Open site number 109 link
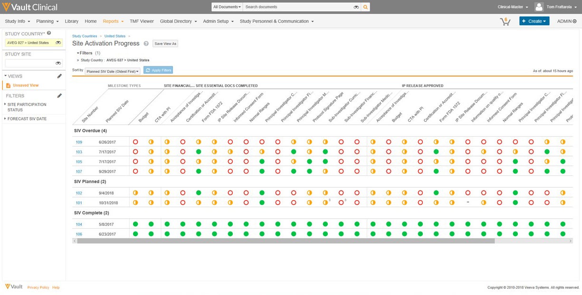 tap(79, 142)
